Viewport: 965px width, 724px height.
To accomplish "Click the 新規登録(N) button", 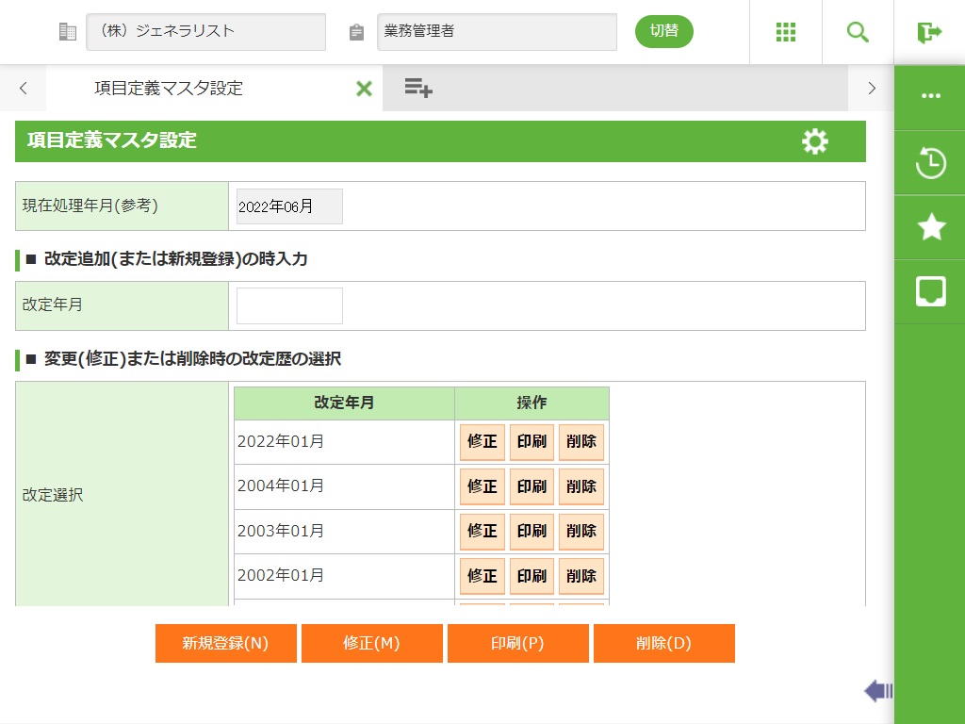I will tap(226, 644).
